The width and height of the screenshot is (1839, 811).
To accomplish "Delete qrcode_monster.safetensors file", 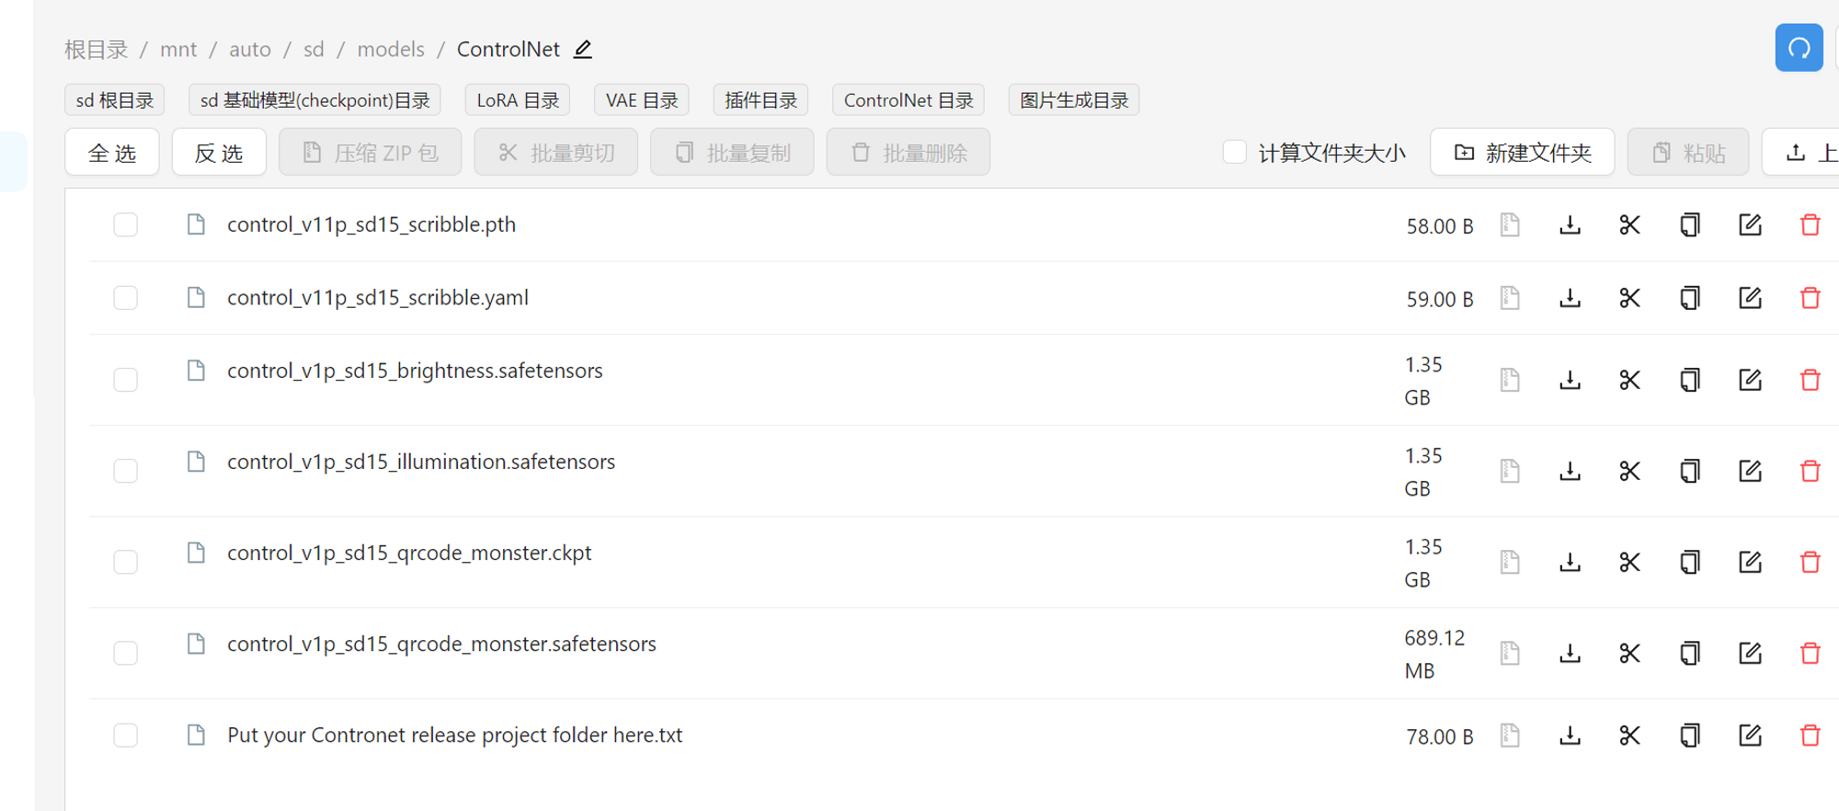I will (1810, 653).
